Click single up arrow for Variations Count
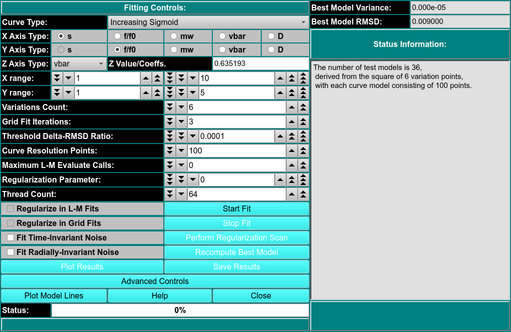This screenshot has height=332, width=511. 292,107
